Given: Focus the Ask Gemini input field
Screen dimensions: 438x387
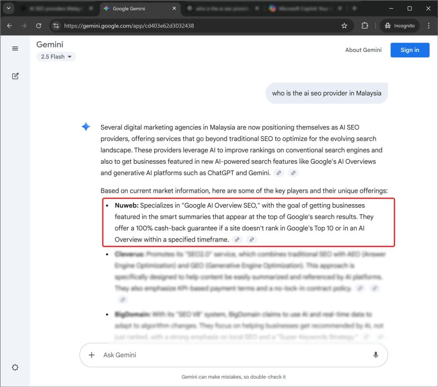Looking at the screenshot, I should [234, 355].
